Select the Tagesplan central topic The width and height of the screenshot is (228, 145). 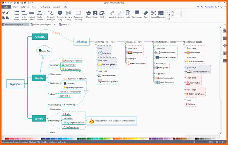[15, 84]
